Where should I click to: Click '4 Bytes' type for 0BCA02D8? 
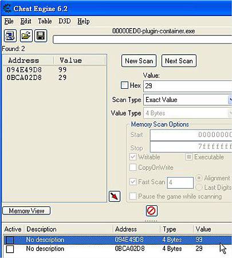tap(172, 249)
